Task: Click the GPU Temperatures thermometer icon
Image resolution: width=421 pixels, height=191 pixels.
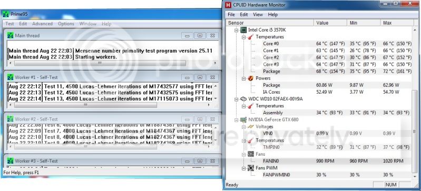Action: click(251, 140)
